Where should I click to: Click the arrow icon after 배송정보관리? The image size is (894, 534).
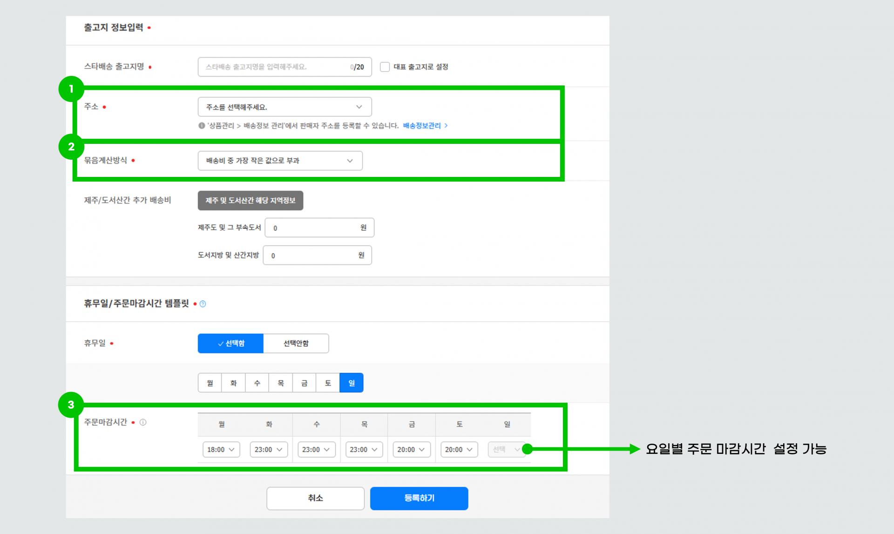446,126
